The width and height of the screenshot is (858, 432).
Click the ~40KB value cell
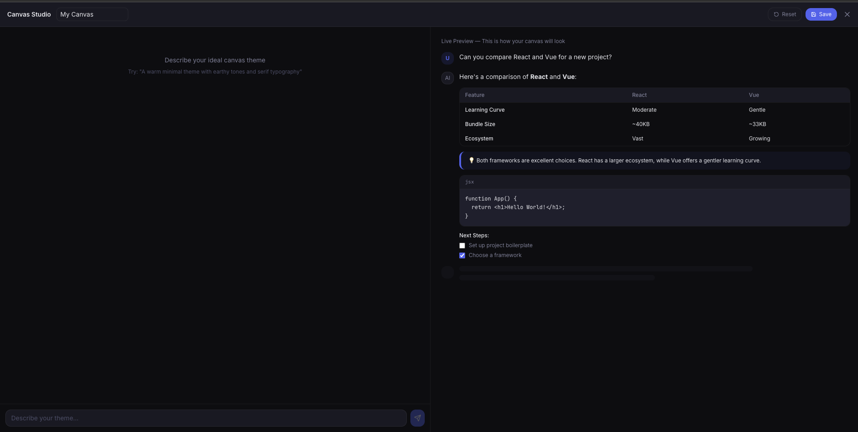point(640,124)
